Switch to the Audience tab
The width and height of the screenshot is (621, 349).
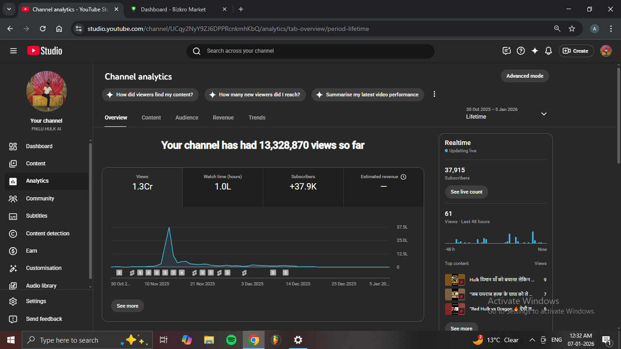tap(187, 118)
